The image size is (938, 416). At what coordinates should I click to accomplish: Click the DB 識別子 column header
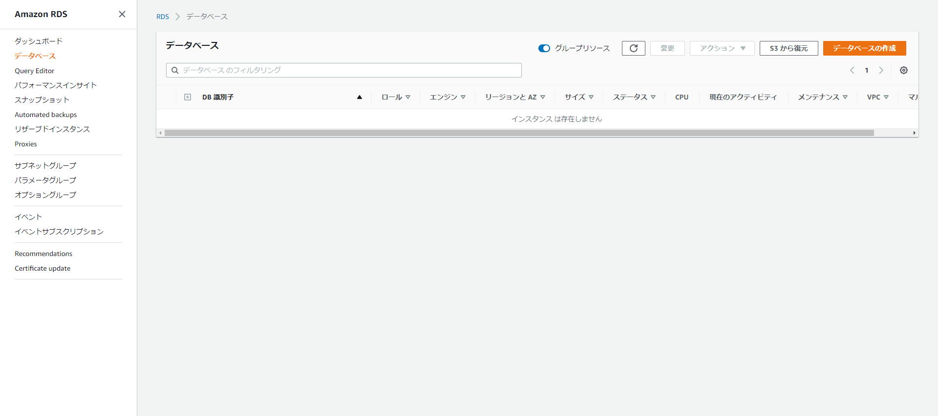tap(218, 97)
